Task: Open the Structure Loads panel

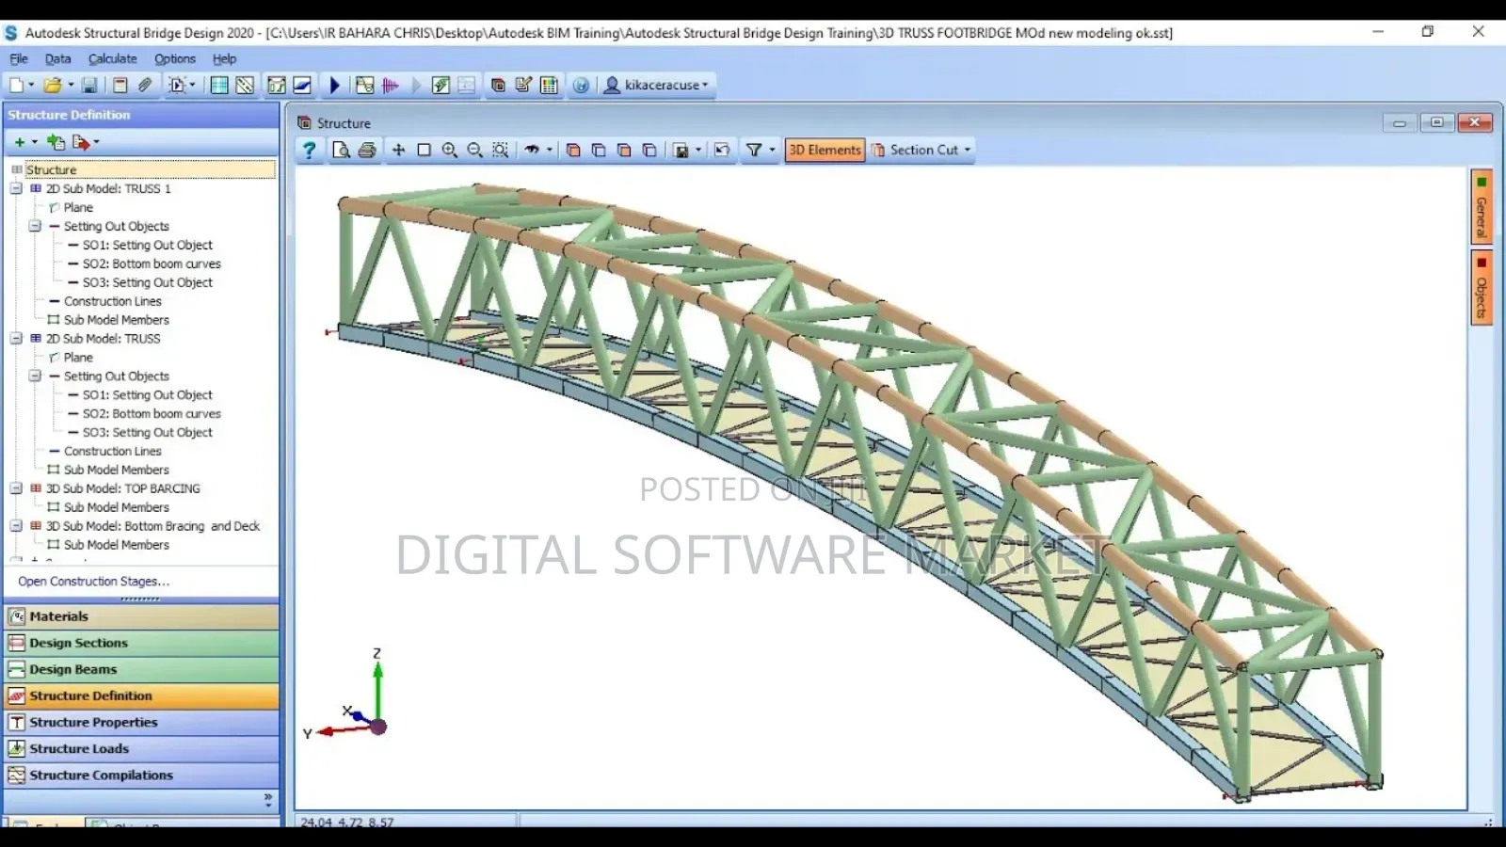Action: pos(141,748)
